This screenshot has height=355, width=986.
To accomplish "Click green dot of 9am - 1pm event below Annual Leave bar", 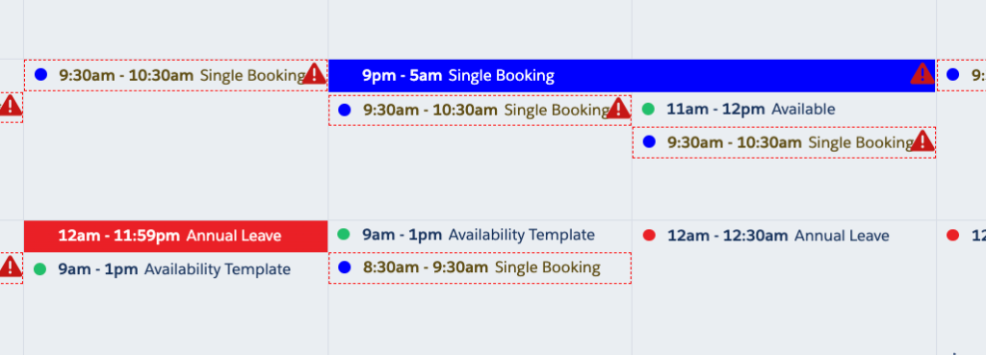I will 39,269.
